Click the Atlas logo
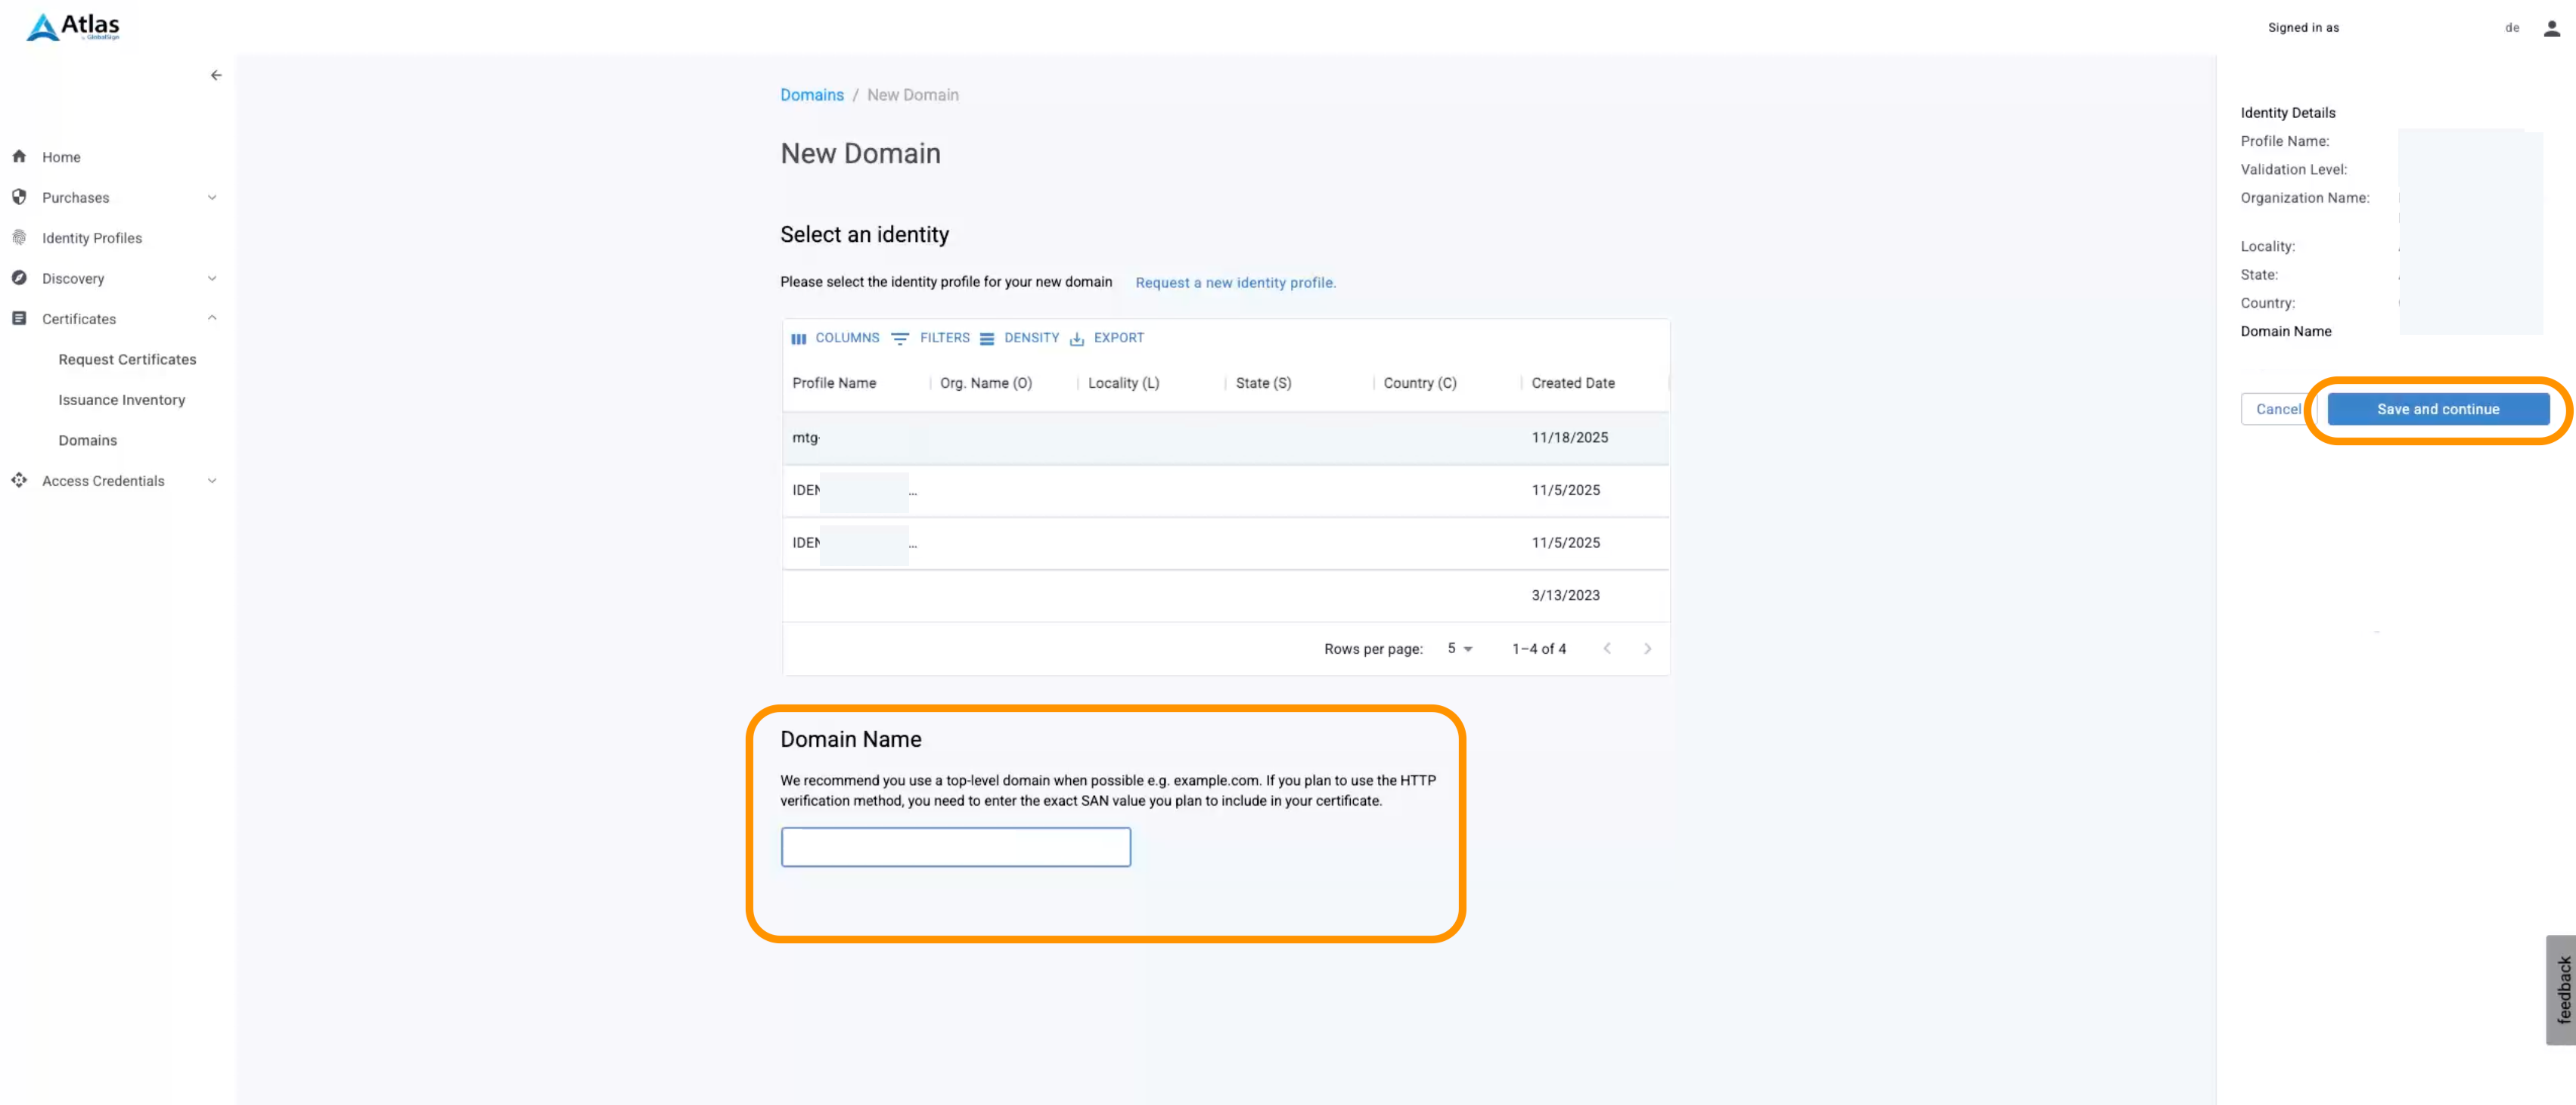 click(73, 26)
